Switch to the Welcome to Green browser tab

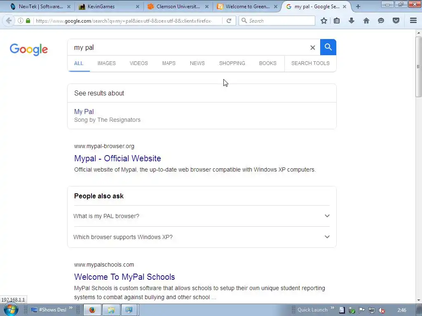247,7
